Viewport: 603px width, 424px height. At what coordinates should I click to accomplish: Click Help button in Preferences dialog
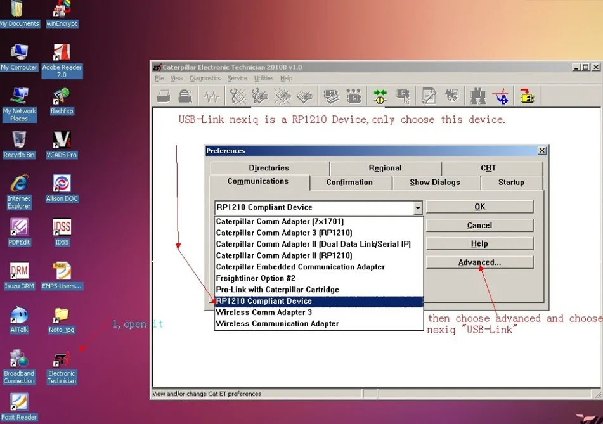coord(479,244)
